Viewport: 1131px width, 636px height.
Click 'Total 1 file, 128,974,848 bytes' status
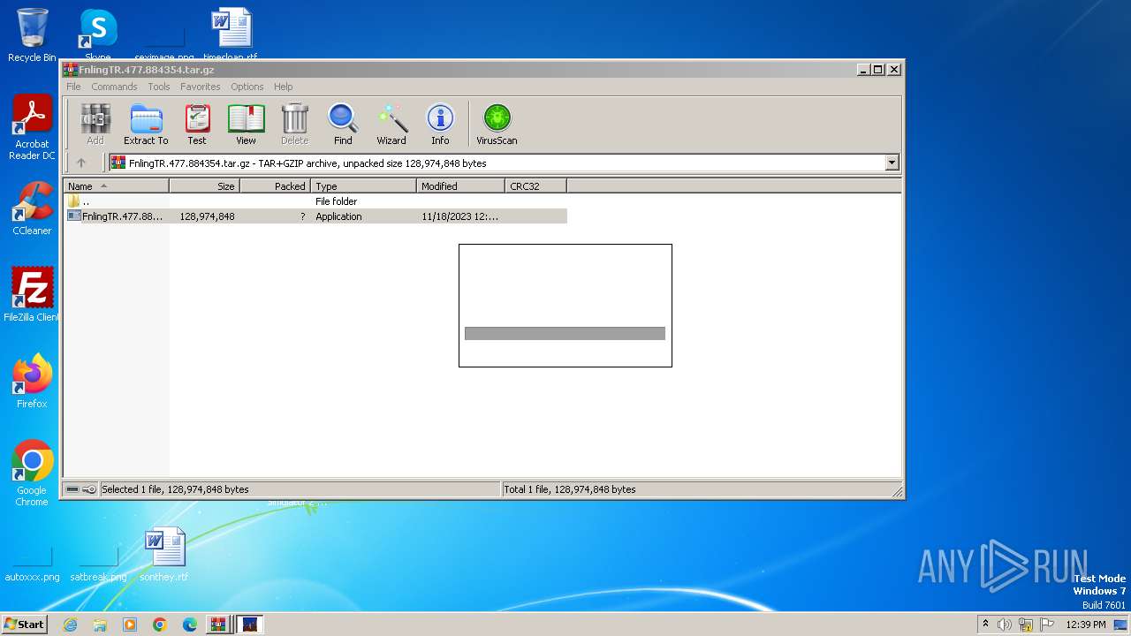(570, 489)
